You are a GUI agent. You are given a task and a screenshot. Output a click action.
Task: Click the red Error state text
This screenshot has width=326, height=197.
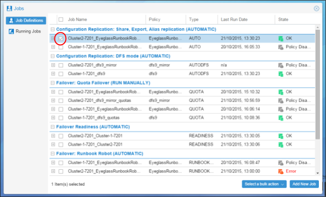(291, 171)
